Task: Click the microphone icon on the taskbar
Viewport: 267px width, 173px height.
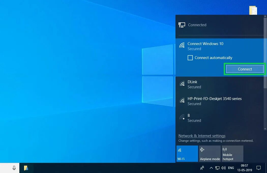Action: [14, 168]
